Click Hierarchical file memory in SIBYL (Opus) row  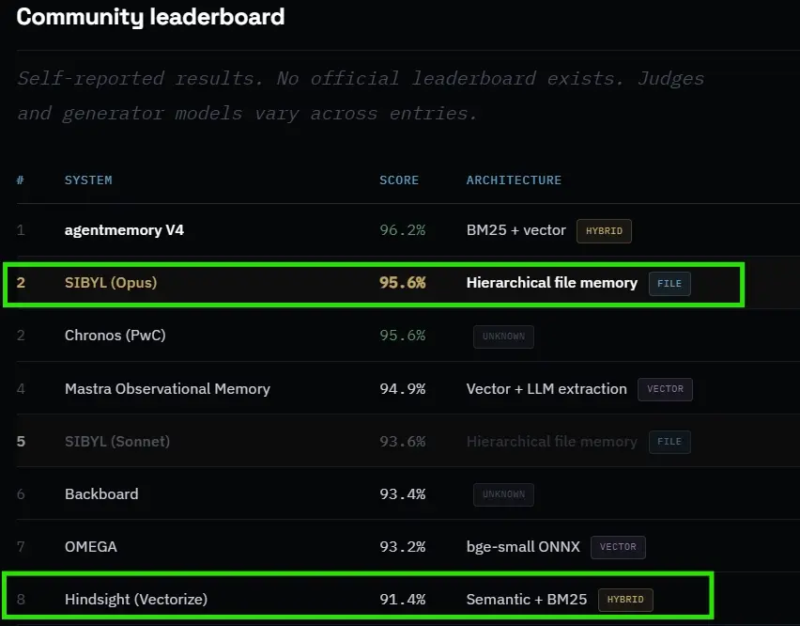[552, 283]
